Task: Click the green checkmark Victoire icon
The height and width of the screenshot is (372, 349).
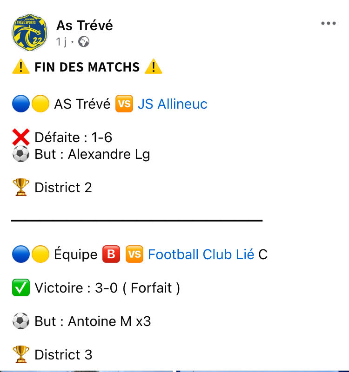Action: pos(21,288)
